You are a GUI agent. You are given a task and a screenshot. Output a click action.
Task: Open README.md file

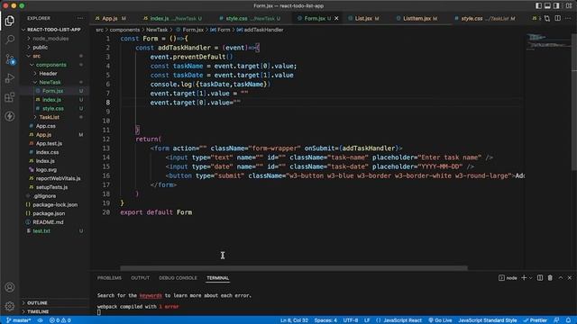pos(48,222)
